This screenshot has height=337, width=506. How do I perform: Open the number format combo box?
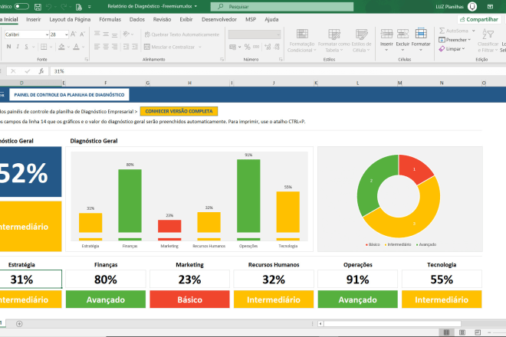click(x=255, y=34)
